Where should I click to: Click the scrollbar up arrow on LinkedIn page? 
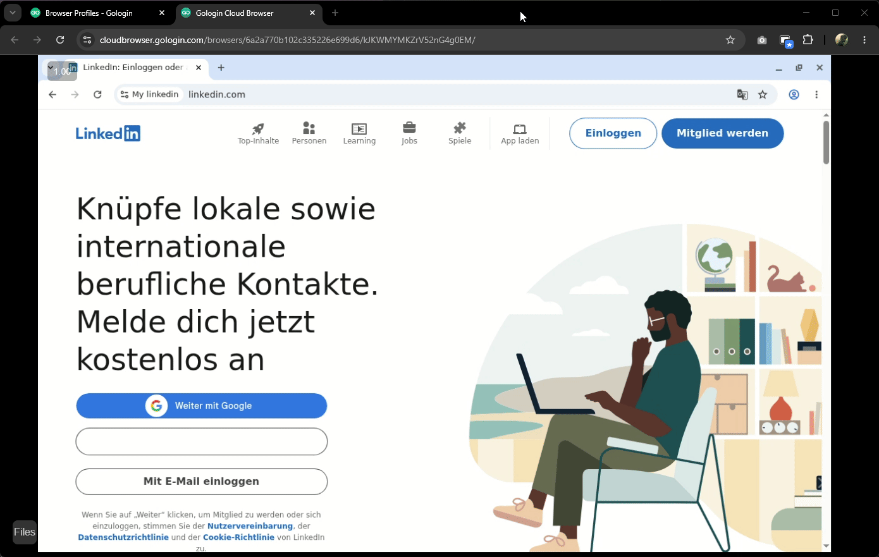coord(826,115)
